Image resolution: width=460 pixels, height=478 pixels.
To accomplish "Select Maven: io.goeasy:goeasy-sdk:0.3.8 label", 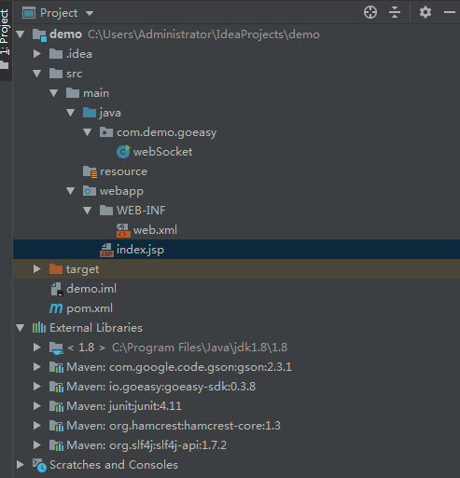I will coord(161,387).
